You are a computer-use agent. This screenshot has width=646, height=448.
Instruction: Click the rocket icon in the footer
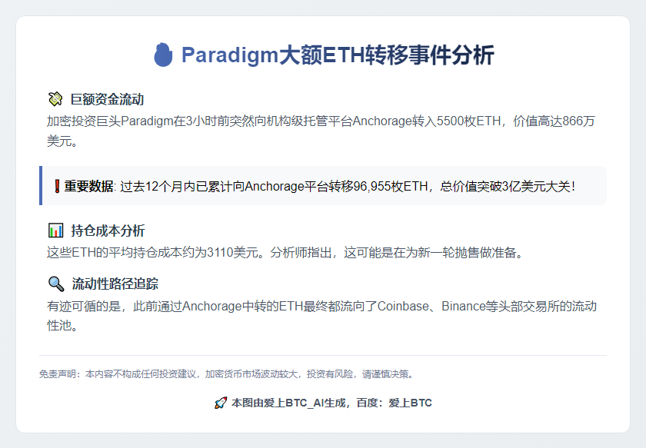pyautogui.click(x=221, y=403)
